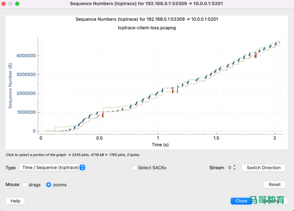294x211 pixels.
Task: Minimize the window with the yellow button
Action: pyautogui.click(x=10, y=3)
